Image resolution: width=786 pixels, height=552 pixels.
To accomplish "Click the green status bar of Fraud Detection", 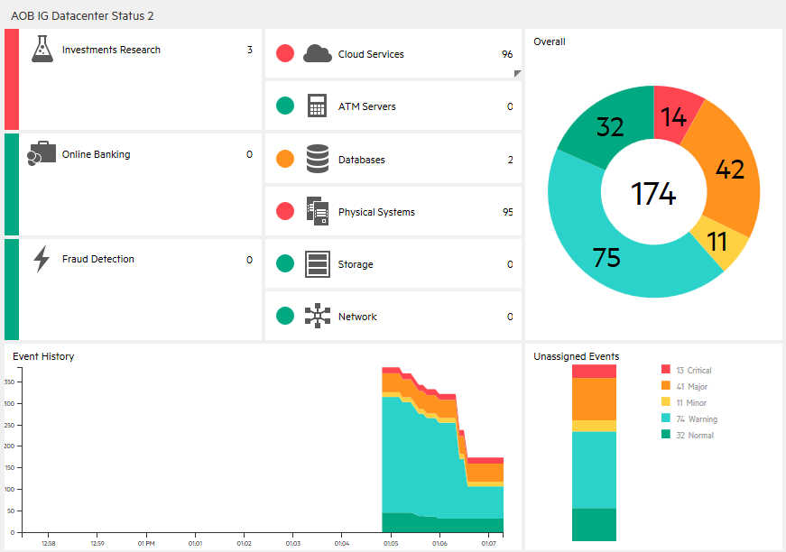I will pyautogui.click(x=12, y=290).
